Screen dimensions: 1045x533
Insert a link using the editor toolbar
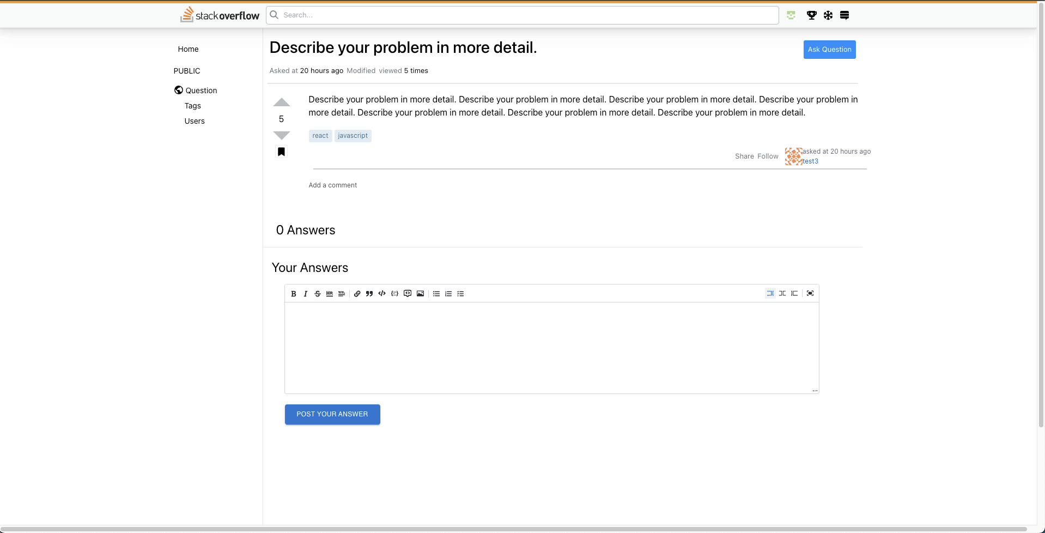click(x=357, y=294)
